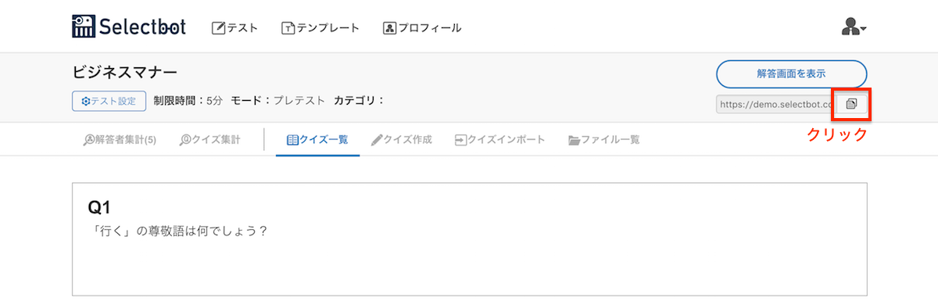Viewport: 938px width, 301px height.
Task: Click the Selectbot logo
Action: click(129, 27)
